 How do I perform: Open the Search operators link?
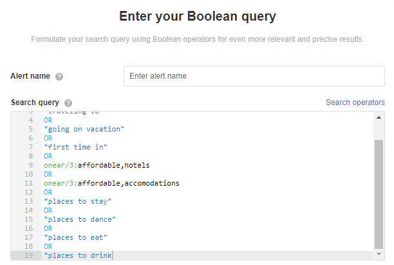pos(355,103)
